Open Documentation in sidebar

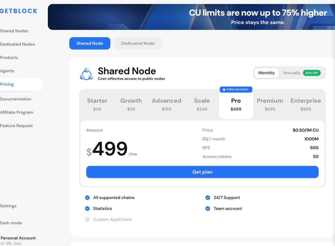15,99
